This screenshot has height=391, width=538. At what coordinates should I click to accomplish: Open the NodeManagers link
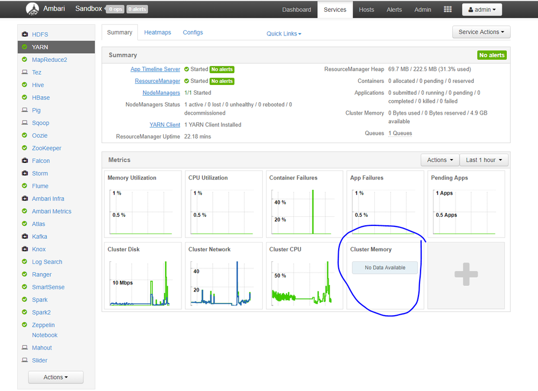[x=161, y=93]
